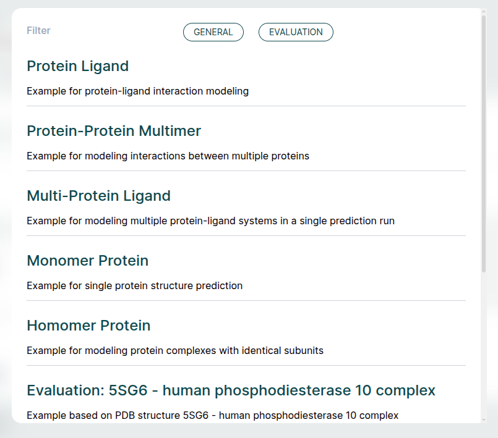498x438 pixels.
Task: Click the divider line under Monomer Protein
Action: point(246,301)
